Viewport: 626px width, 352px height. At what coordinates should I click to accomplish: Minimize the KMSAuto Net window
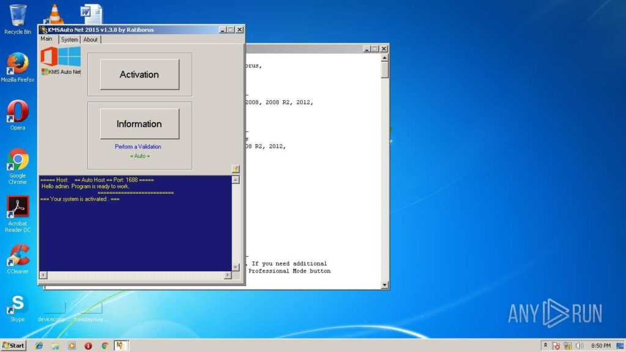(x=223, y=29)
